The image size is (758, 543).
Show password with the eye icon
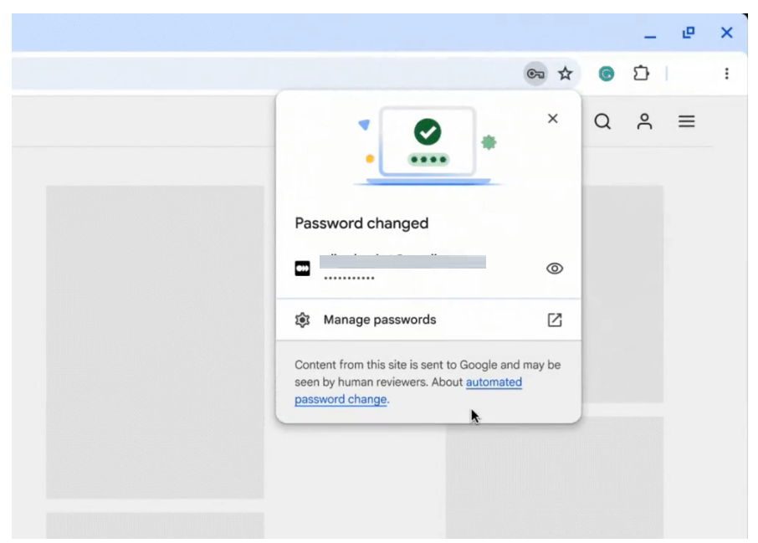click(x=555, y=269)
